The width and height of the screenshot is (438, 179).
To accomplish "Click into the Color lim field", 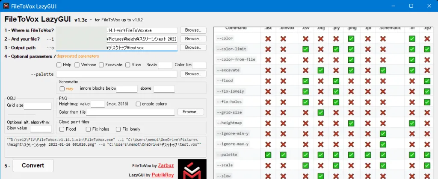I will click(199, 65).
